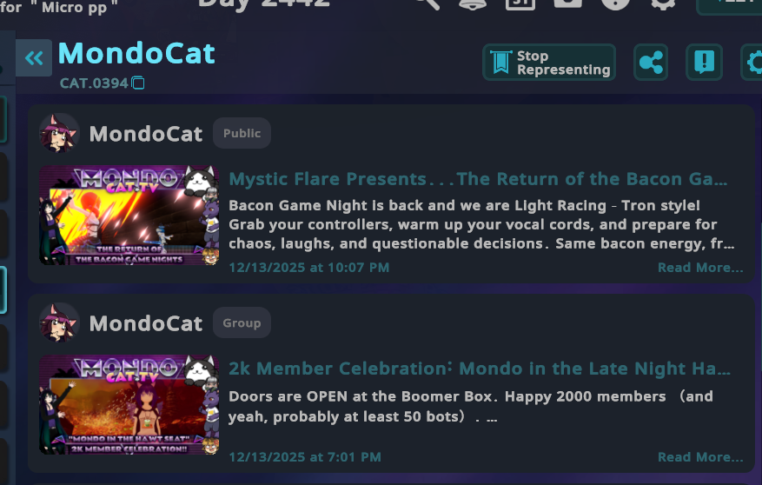
Task: Open the camera icon in top bar
Action: click(x=567, y=3)
